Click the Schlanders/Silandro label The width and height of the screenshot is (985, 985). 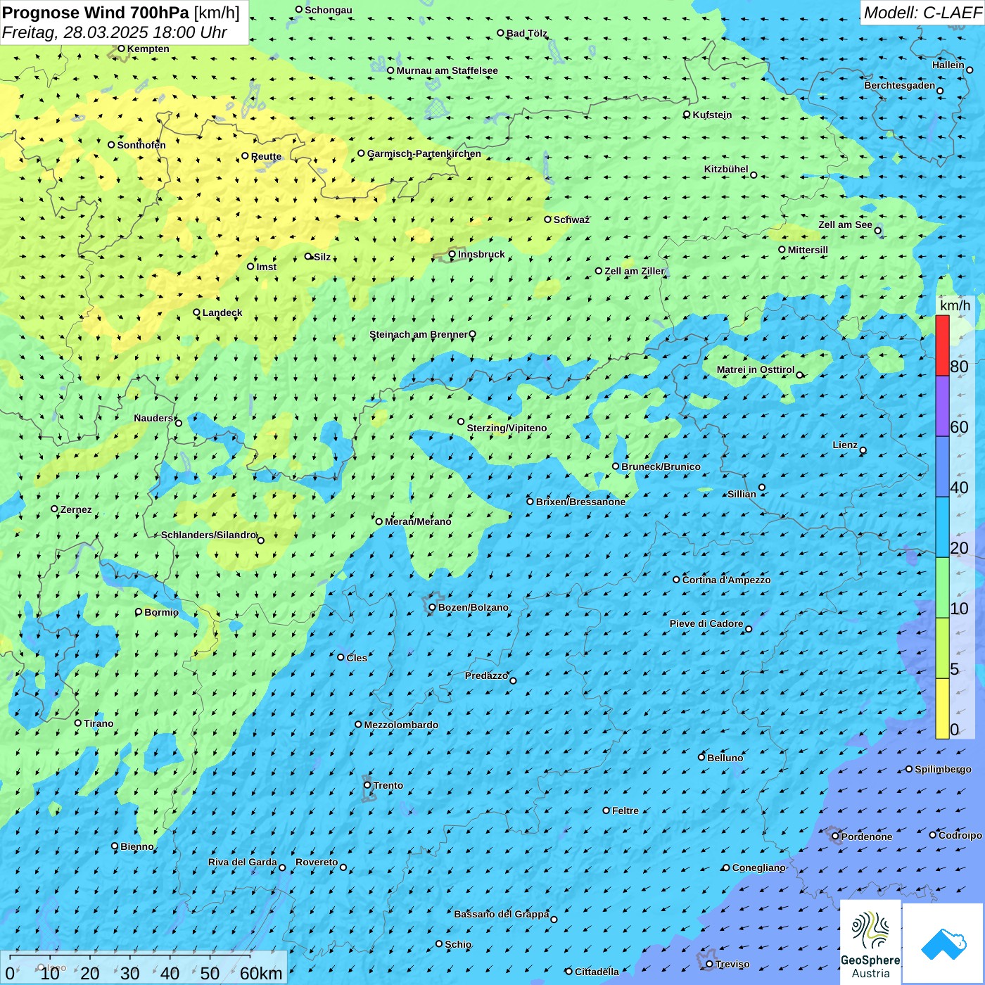(208, 535)
